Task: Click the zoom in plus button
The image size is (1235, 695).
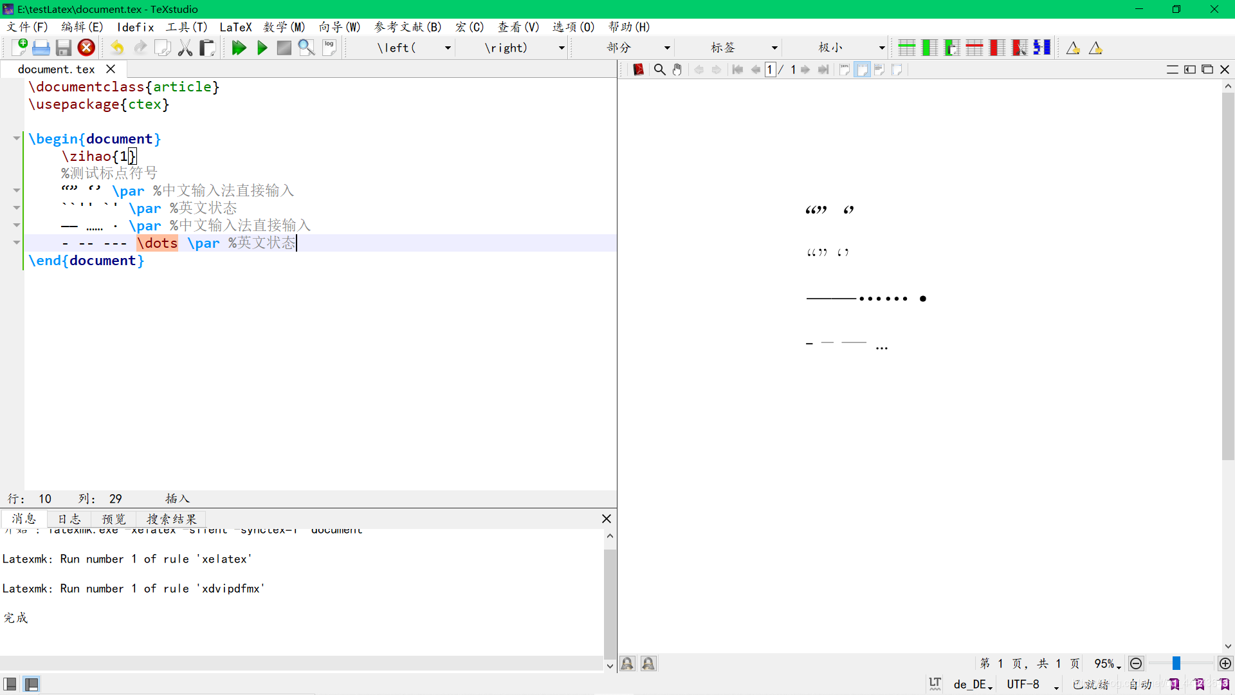Action: (x=1225, y=663)
